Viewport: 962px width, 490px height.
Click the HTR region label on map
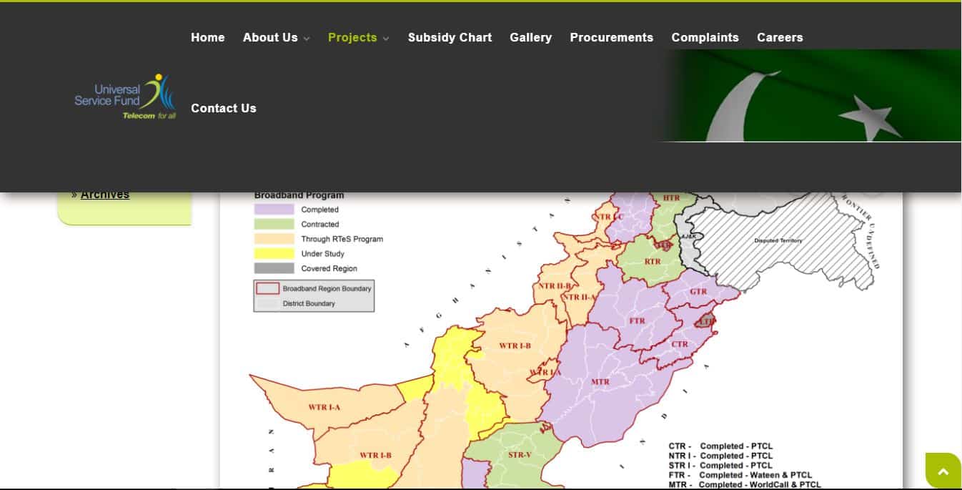[671, 197]
